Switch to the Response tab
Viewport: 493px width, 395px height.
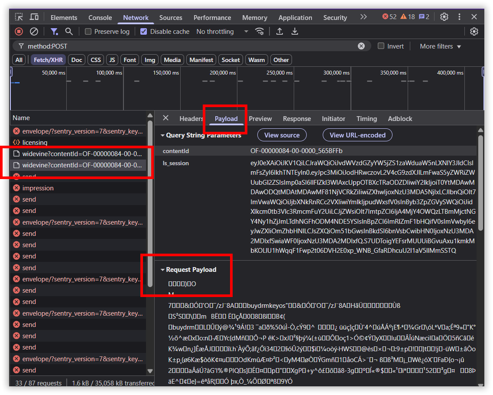tap(297, 119)
